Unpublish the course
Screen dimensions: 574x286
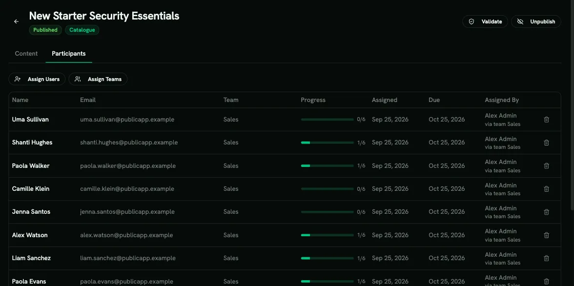[536, 21]
